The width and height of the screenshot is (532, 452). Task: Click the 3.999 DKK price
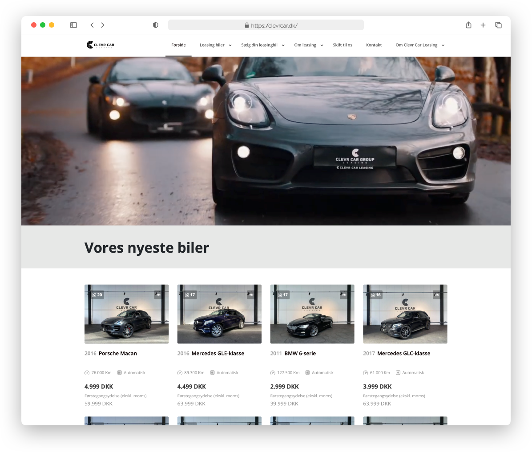(x=377, y=387)
